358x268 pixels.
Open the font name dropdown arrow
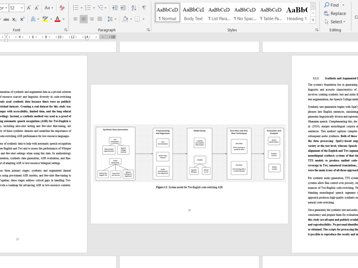[x=6, y=8]
